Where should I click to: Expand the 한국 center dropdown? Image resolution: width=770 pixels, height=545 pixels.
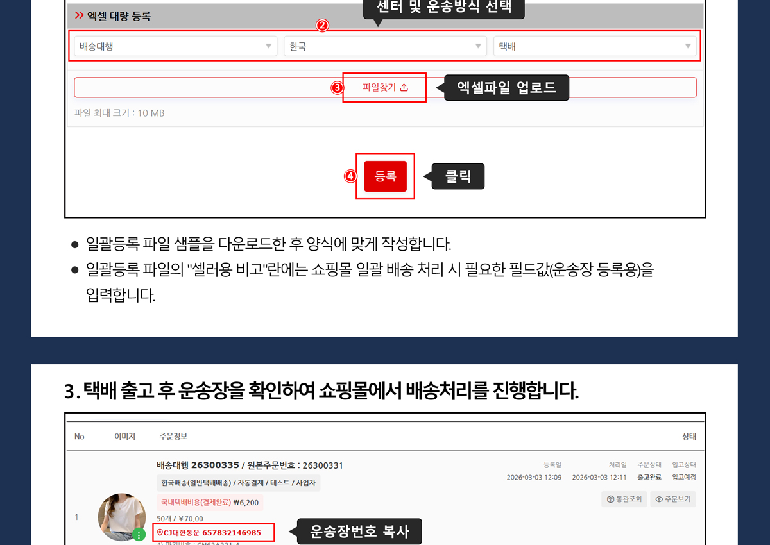coord(384,46)
